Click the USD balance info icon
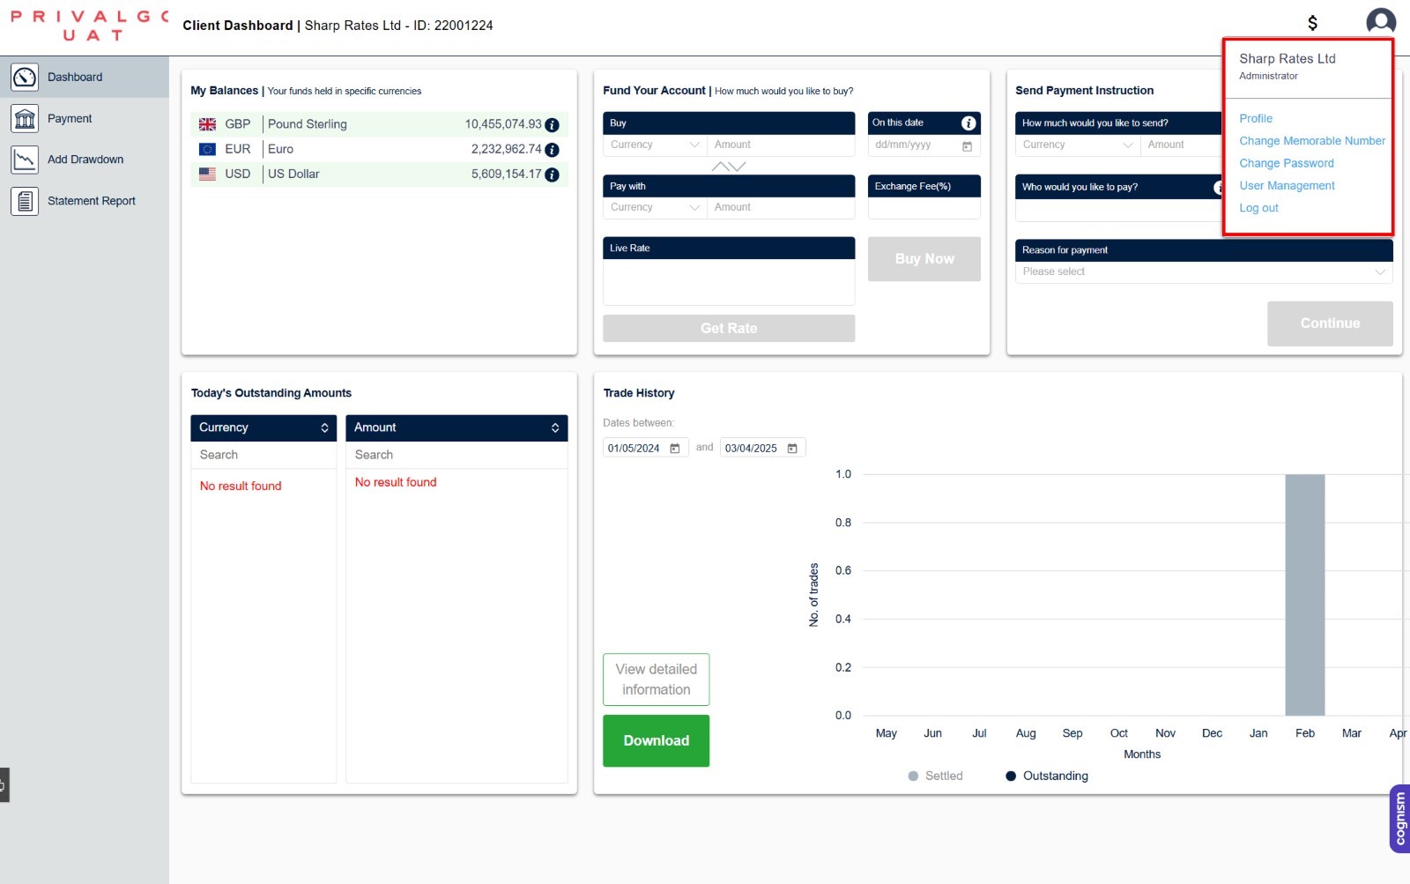The height and width of the screenshot is (884, 1410). (x=553, y=175)
